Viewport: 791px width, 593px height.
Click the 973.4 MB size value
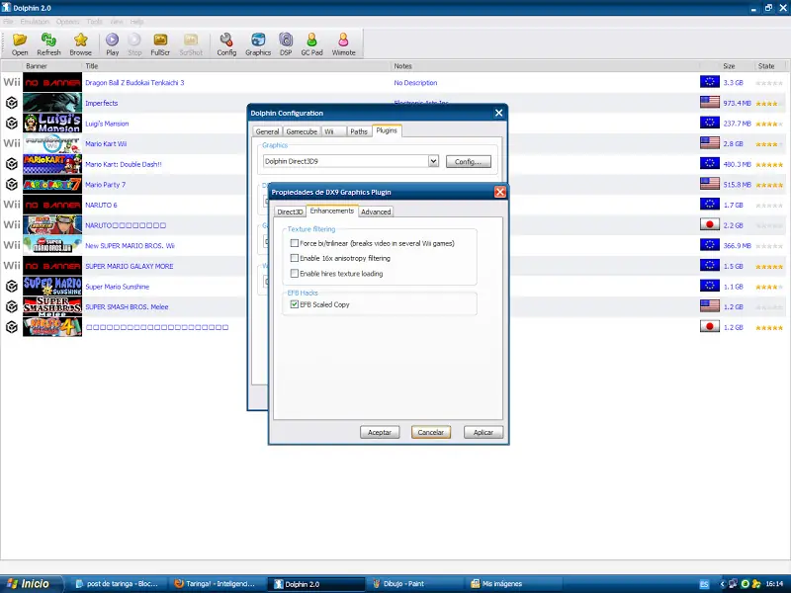(737, 103)
